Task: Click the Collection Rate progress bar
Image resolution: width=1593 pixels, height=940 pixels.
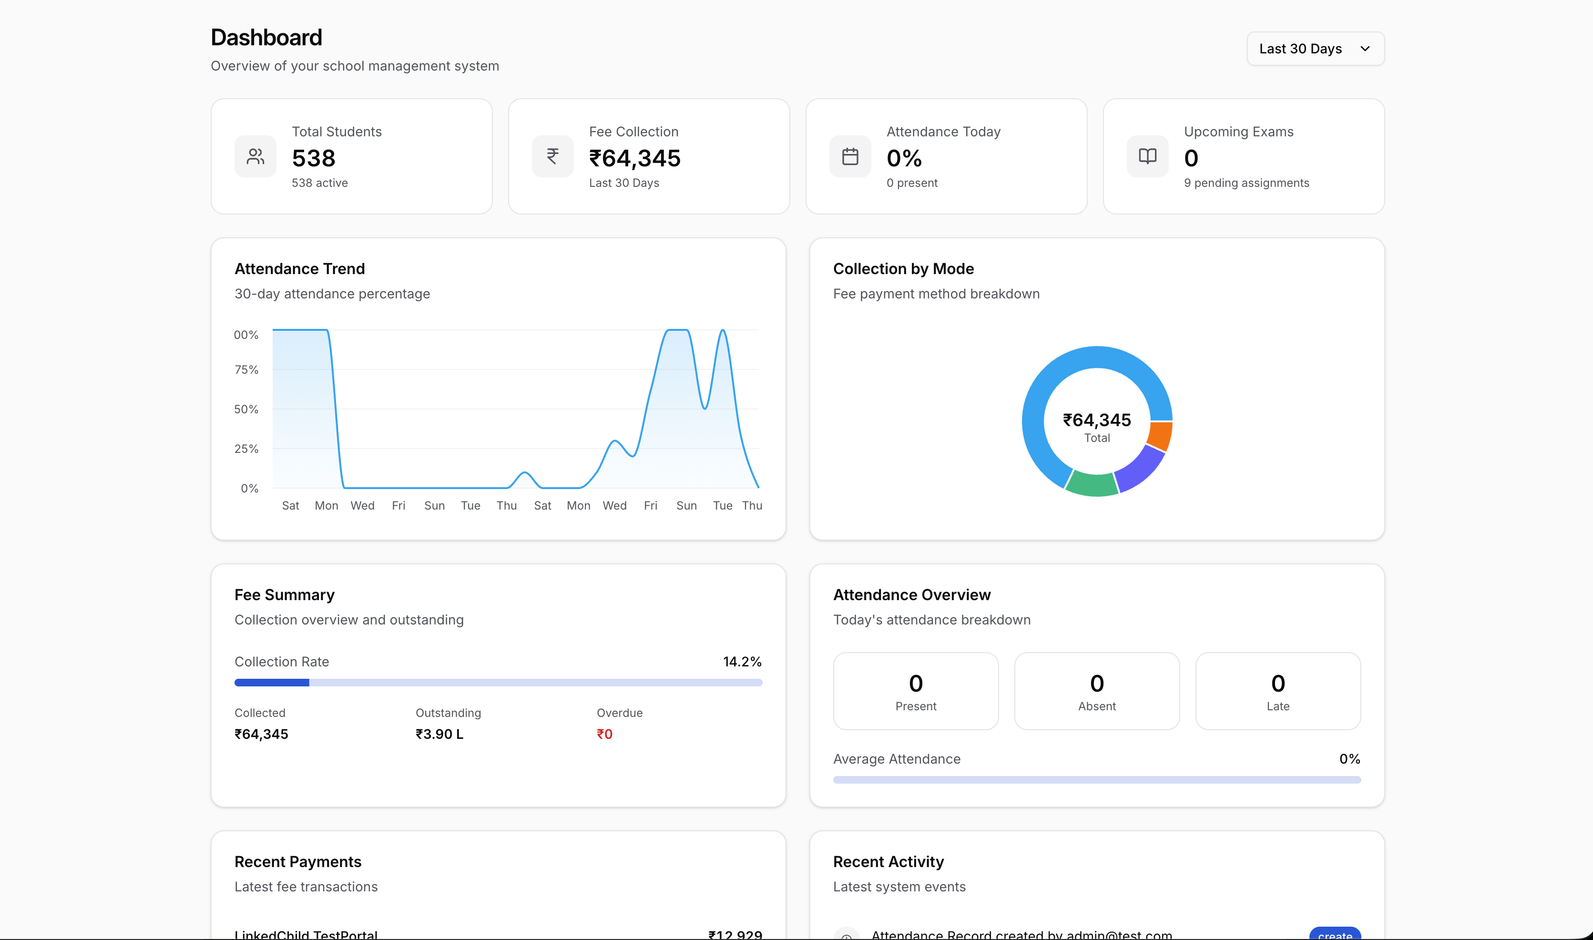Action: (x=498, y=683)
